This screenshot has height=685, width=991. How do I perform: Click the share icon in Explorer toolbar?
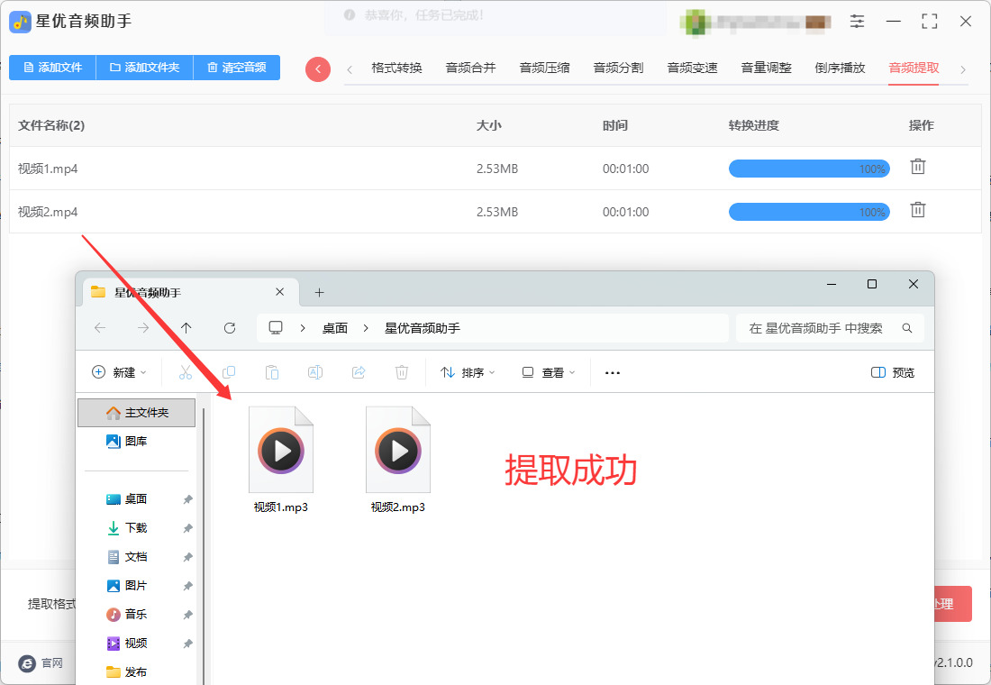[x=359, y=372]
